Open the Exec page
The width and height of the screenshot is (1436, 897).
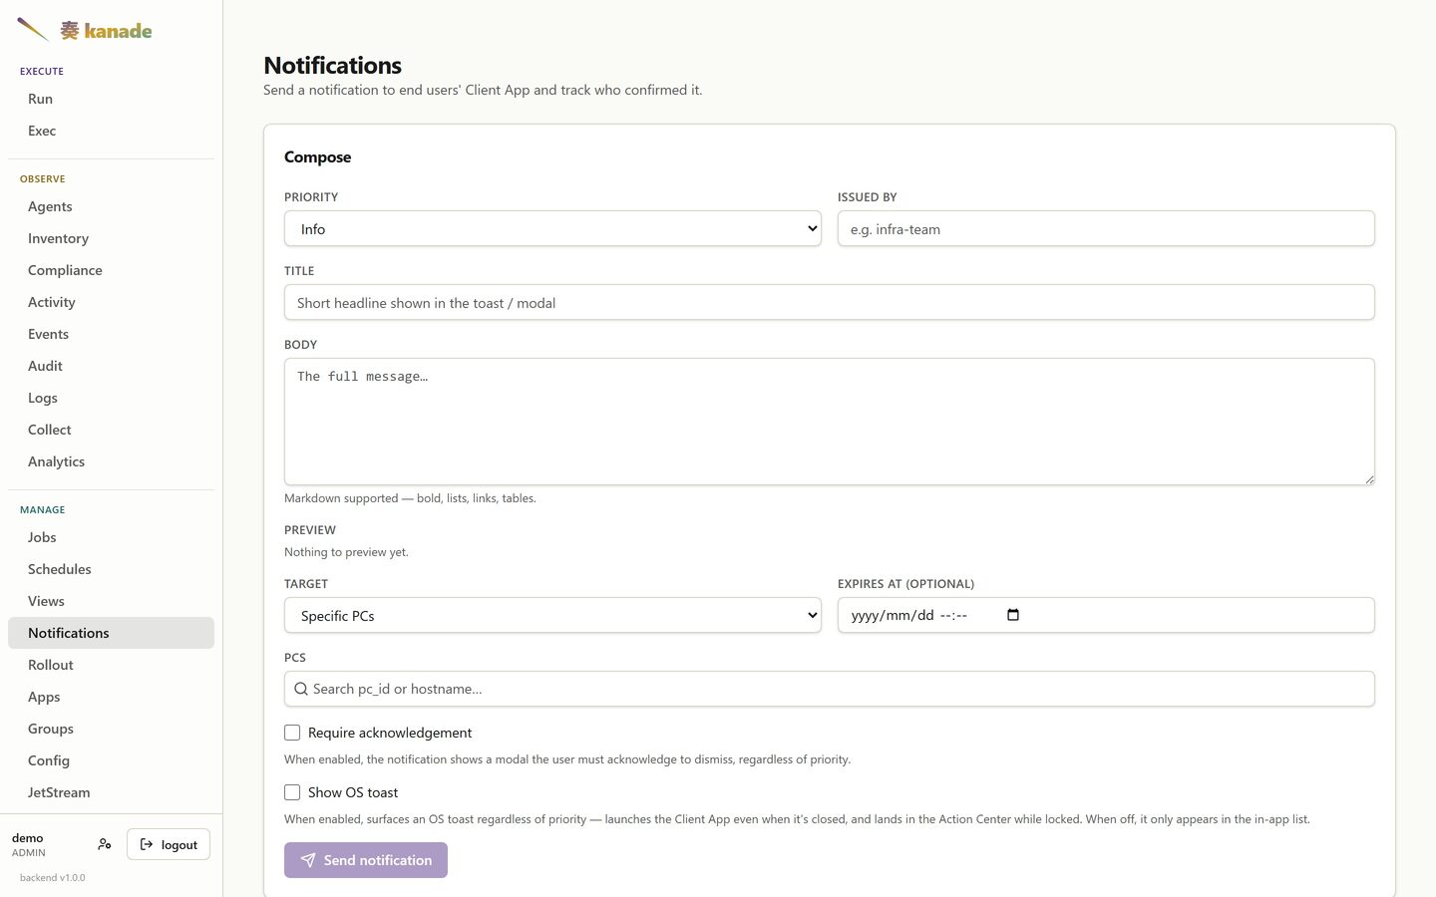(x=111, y=131)
